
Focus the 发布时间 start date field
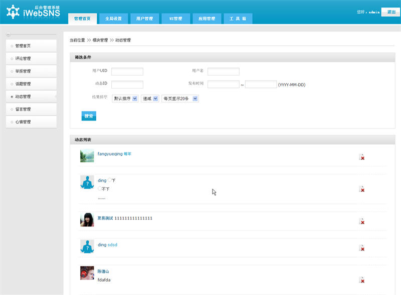click(x=223, y=84)
